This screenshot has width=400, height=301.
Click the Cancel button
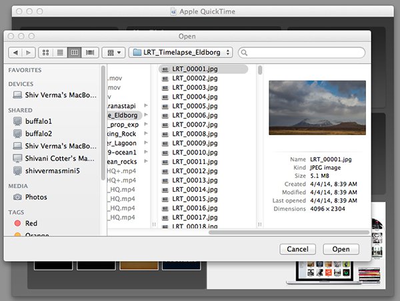click(297, 249)
